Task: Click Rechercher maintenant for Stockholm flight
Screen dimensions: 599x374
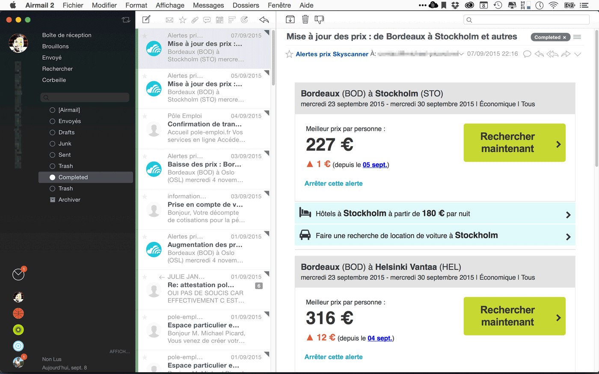Action: click(x=514, y=143)
